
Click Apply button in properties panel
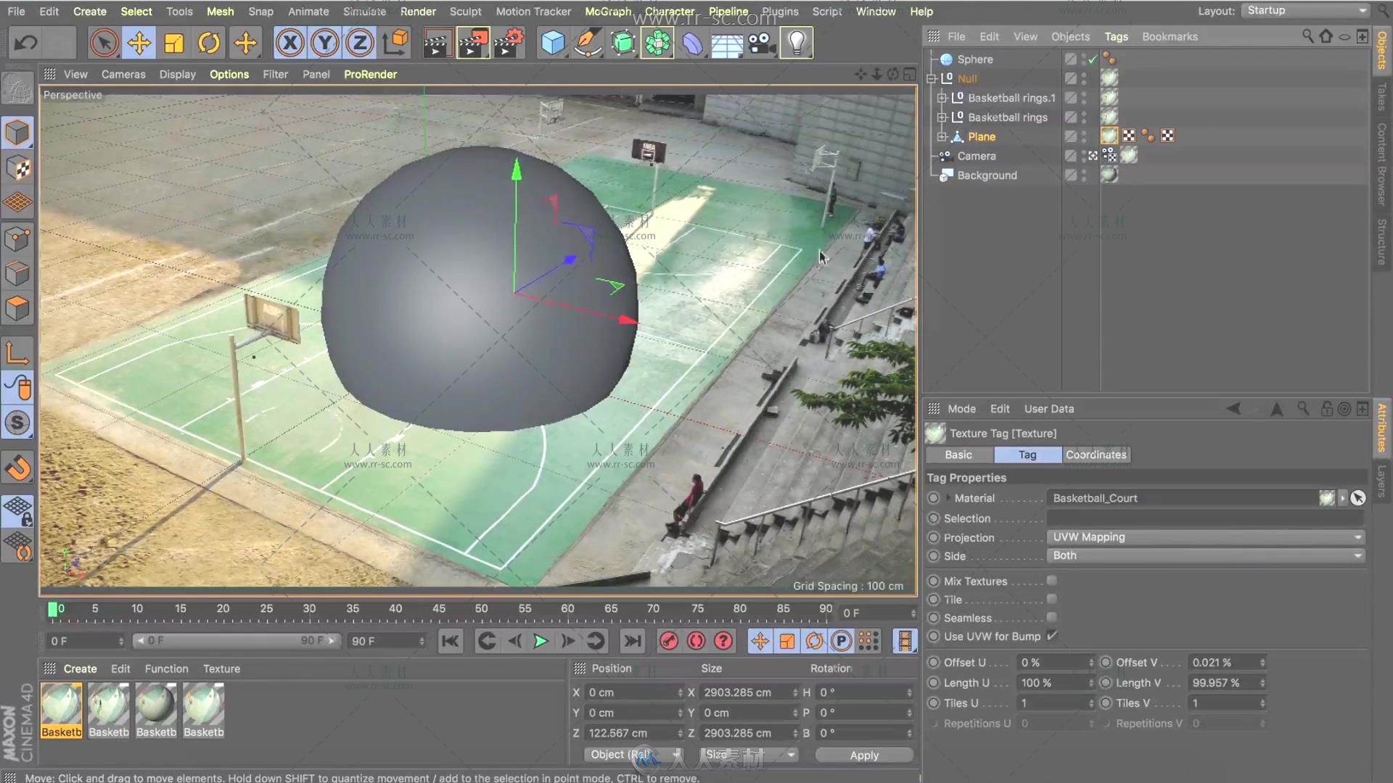pyautogui.click(x=863, y=754)
